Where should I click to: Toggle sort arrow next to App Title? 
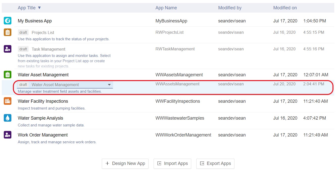click(39, 8)
